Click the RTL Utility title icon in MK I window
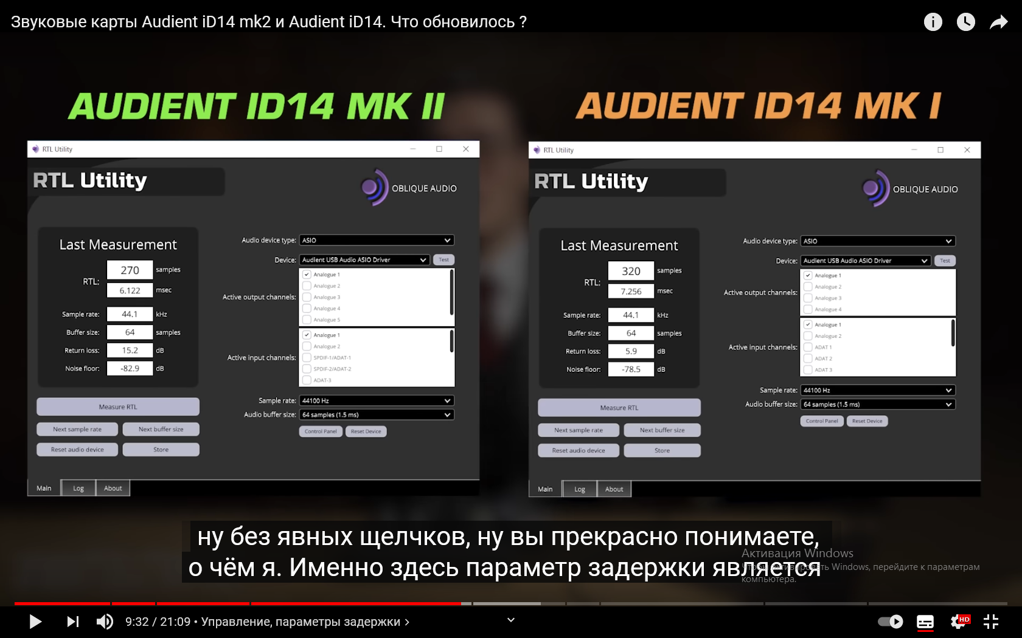1022x638 pixels. point(537,150)
